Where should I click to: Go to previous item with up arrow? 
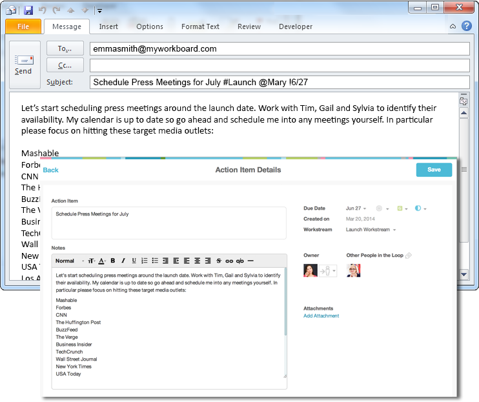coord(71,11)
